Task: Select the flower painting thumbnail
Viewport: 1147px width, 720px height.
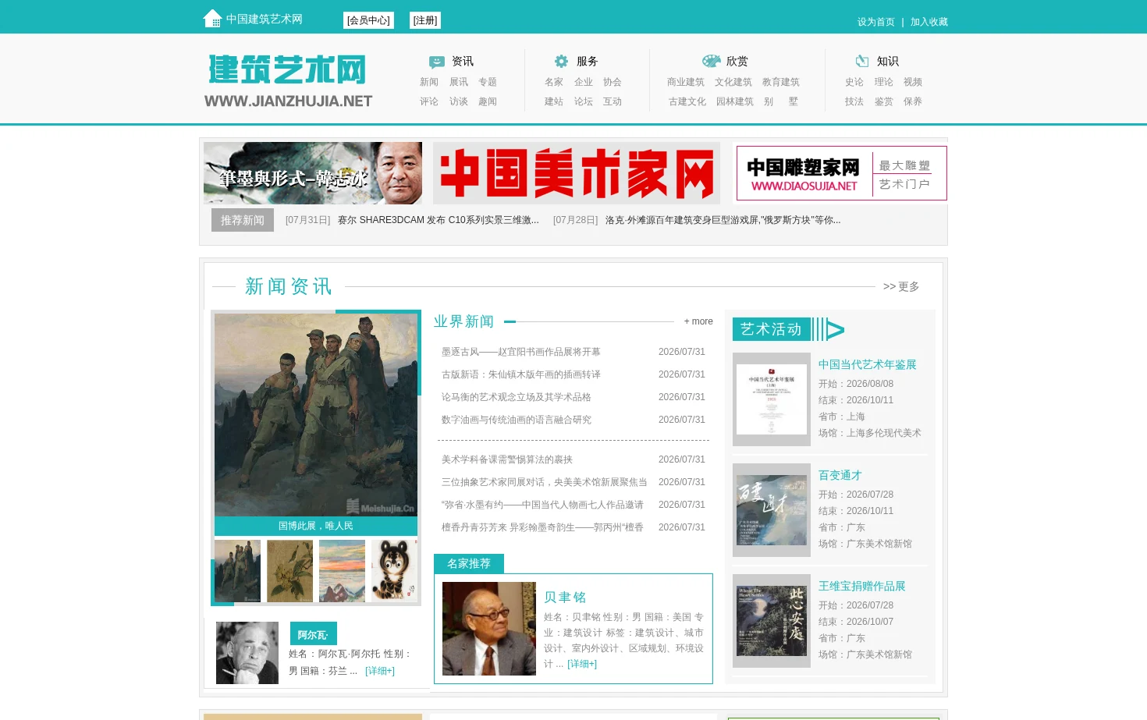Action: tap(289, 571)
